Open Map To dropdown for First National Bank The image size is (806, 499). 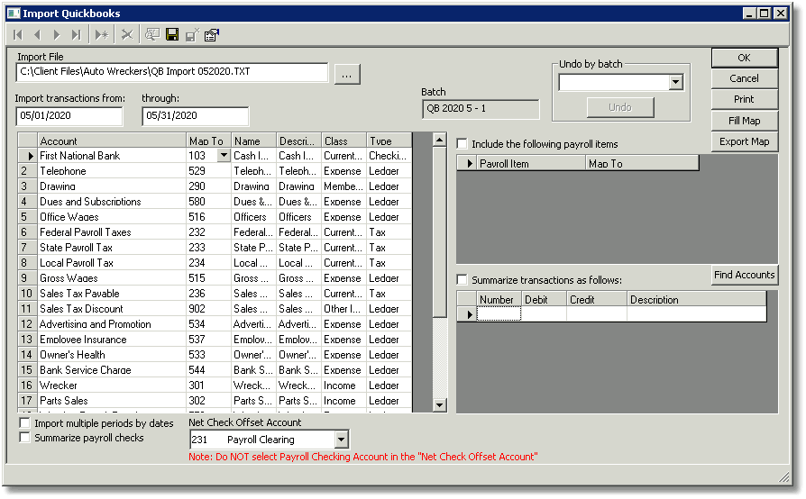coord(224,156)
